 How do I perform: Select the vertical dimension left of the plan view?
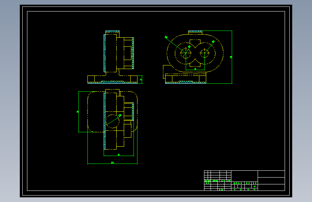78,112
